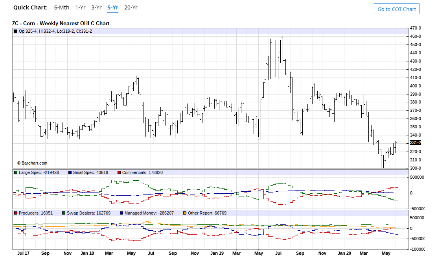Screen dimensions: 436x261
Task: Click the Large Spec: -219438 label
Action: (39, 173)
